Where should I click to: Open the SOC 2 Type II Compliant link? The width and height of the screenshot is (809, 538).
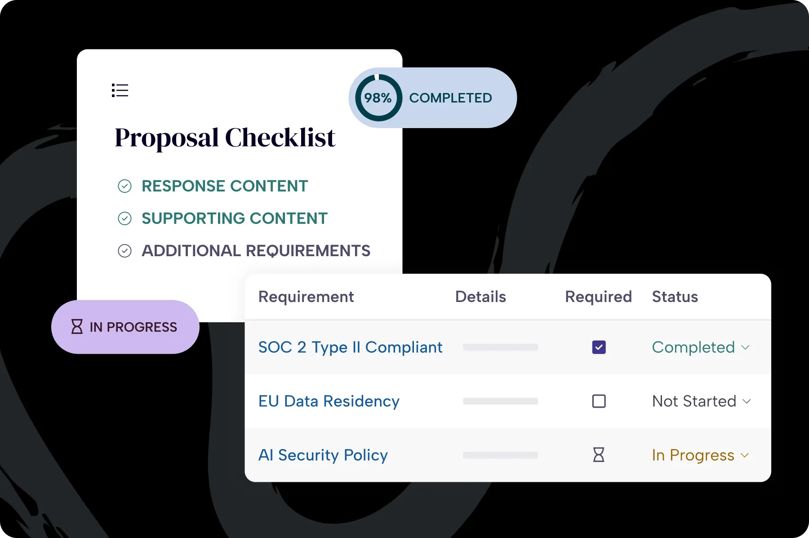click(x=350, y=347)
